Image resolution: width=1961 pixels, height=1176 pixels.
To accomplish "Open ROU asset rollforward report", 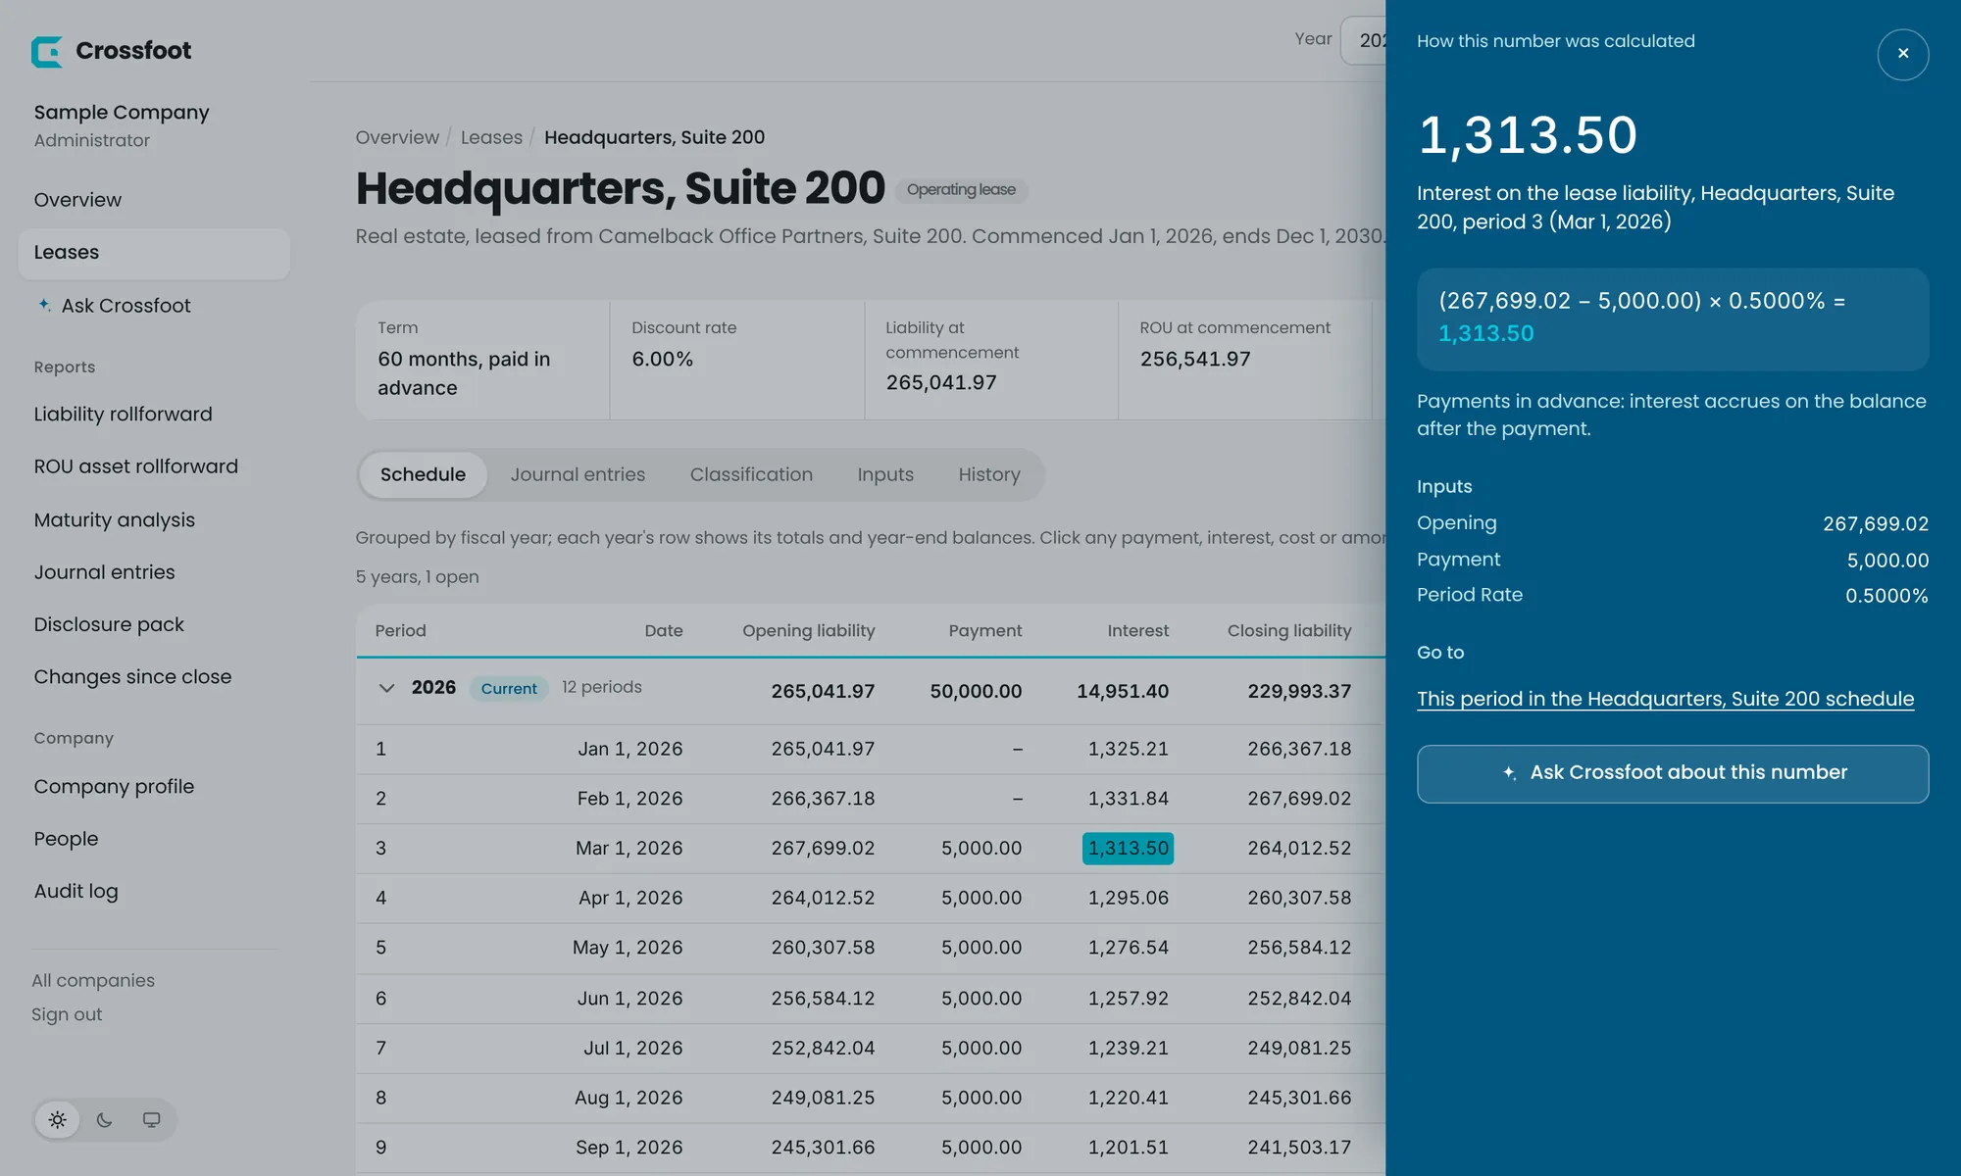I will pos(135,466).
